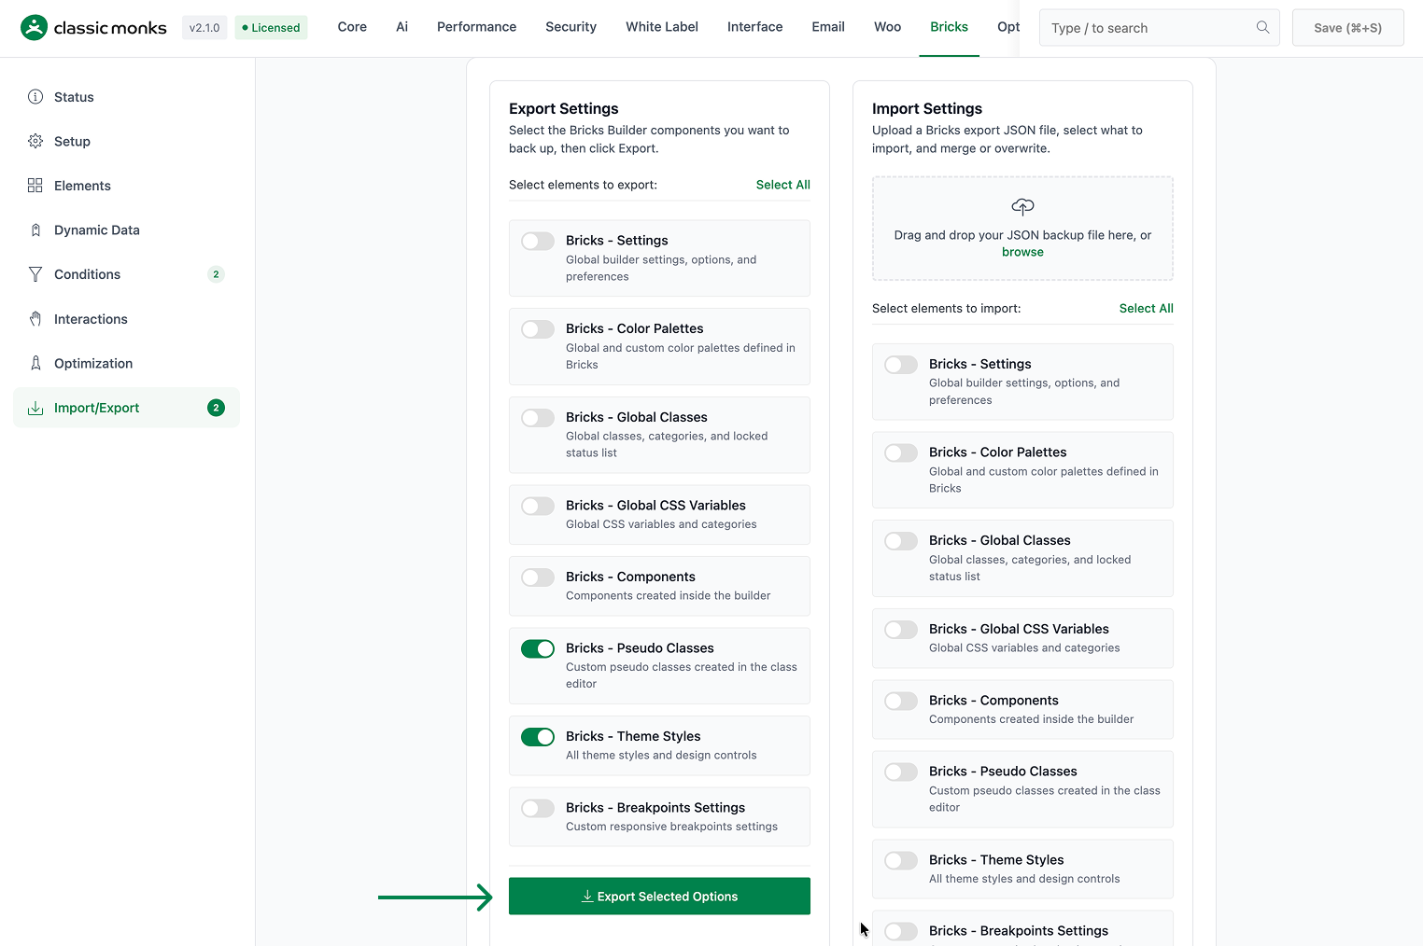
Task: Enable export of Bricks - Components
Action: point(538,577)
